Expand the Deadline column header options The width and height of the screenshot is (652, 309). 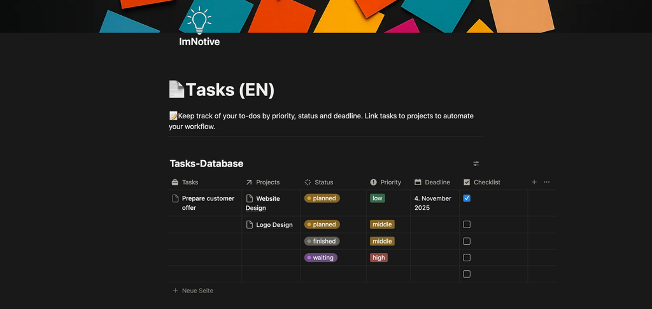tap(437, 182)
